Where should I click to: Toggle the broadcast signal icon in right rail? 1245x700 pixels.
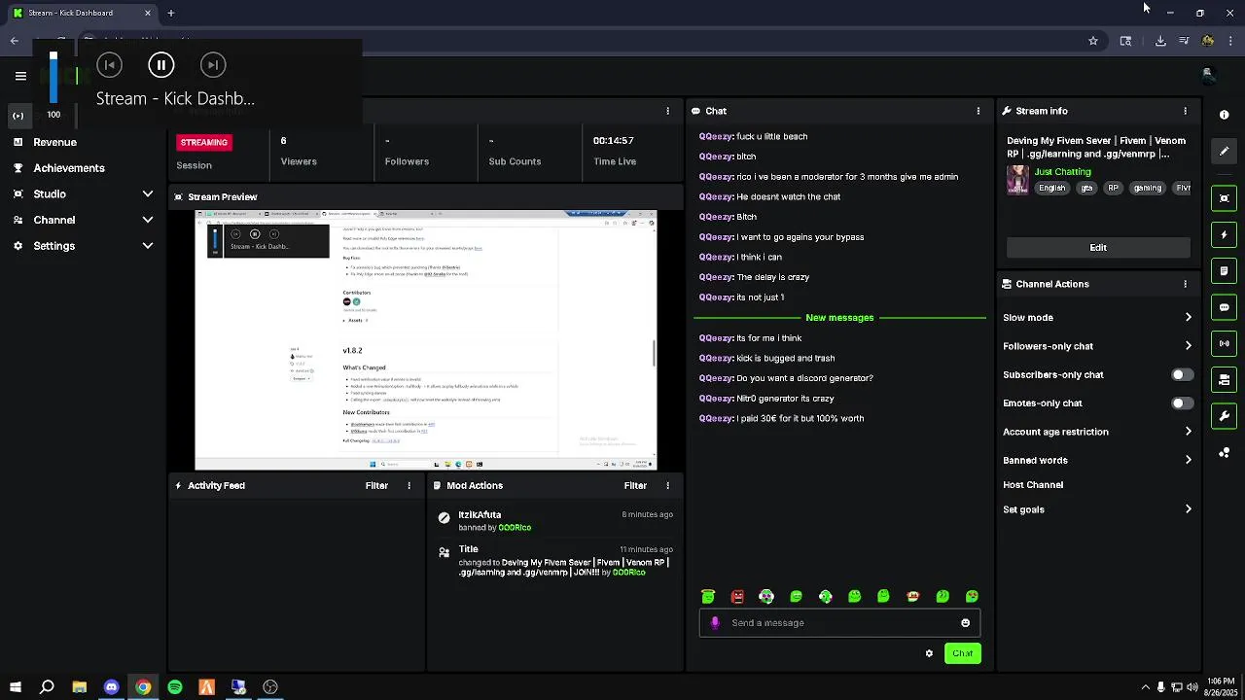pyautogui.click(x=1224, y=343)
